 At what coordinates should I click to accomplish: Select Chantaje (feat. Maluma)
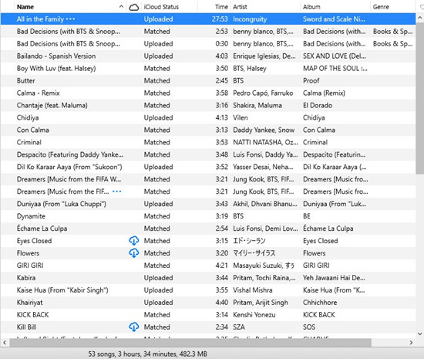click(52, 105)
